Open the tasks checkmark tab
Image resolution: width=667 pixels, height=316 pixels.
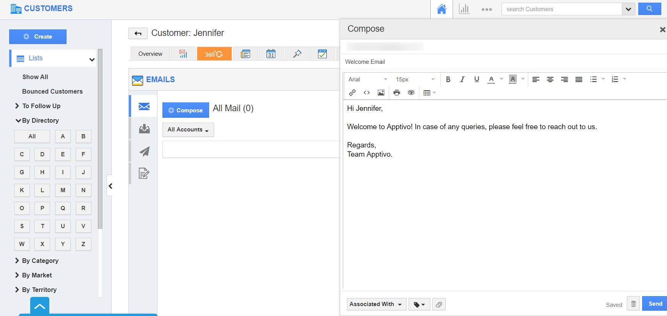[323, 54]
